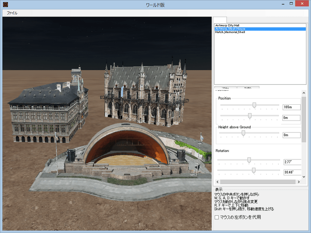Click the application icon in the title bar
This screenshot has width=311, height=233.
(5, 4)
